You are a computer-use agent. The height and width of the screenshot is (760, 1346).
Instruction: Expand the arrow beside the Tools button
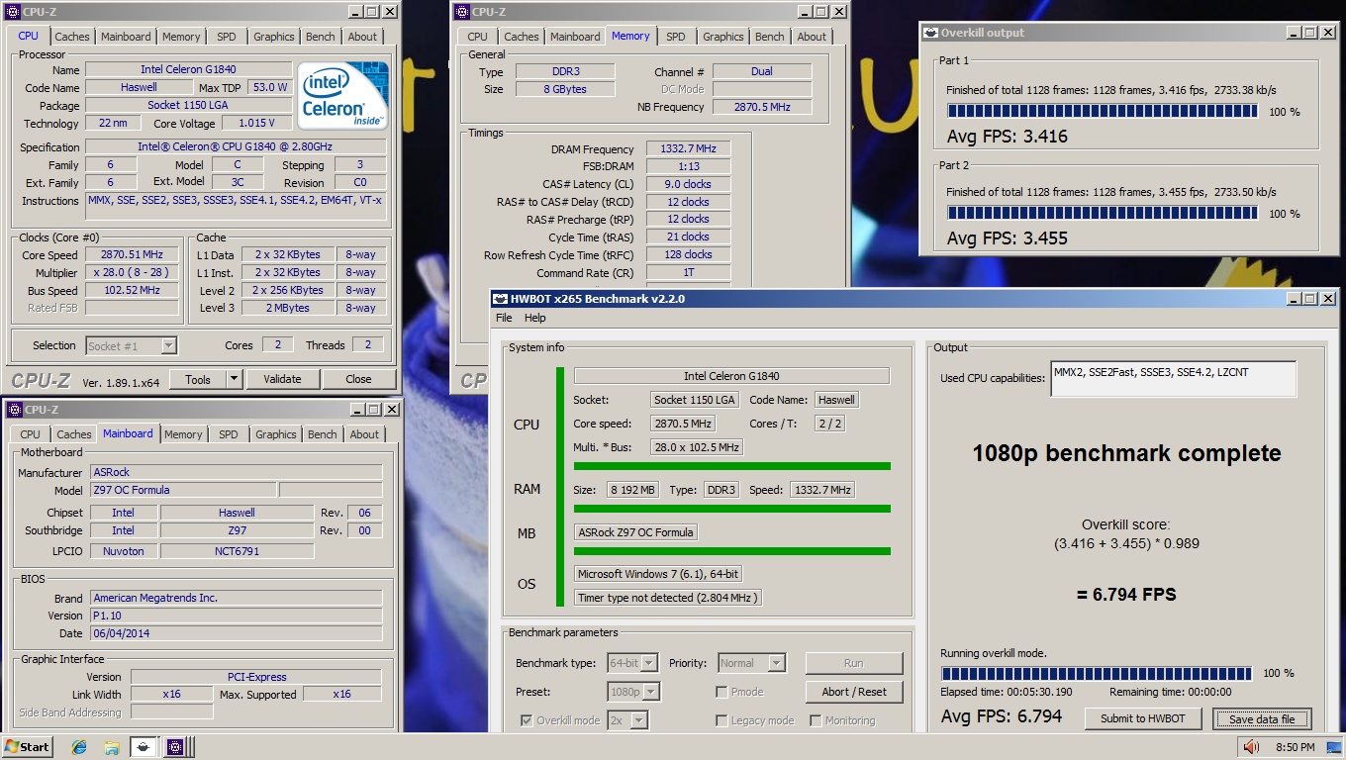click(x=234, y=379)
